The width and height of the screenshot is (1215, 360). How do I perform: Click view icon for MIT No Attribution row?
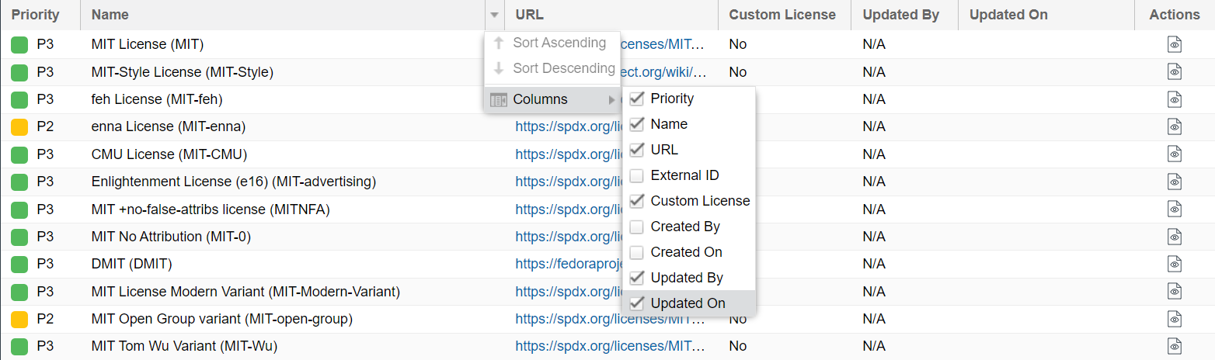1175,237
